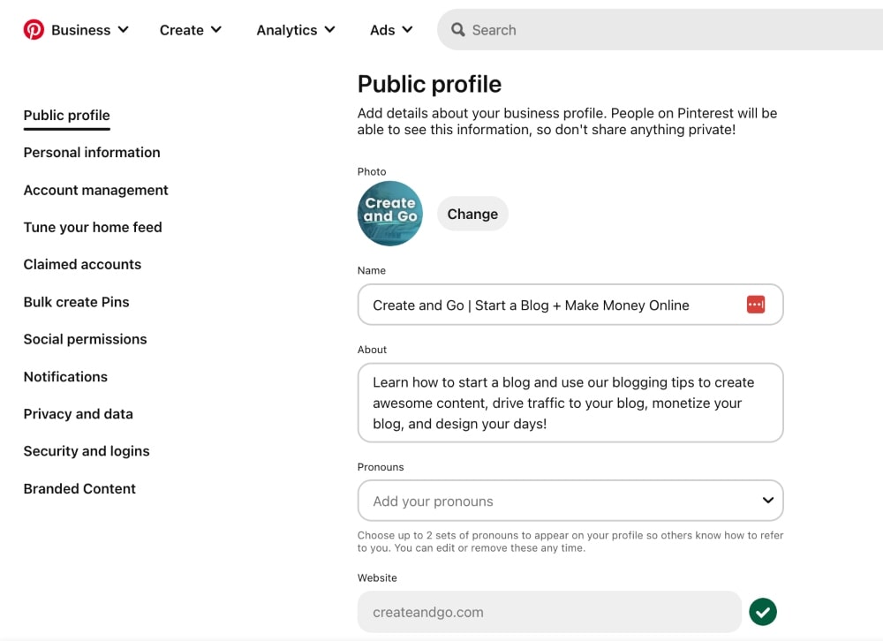Open the Branded Content section

[79, 488]
